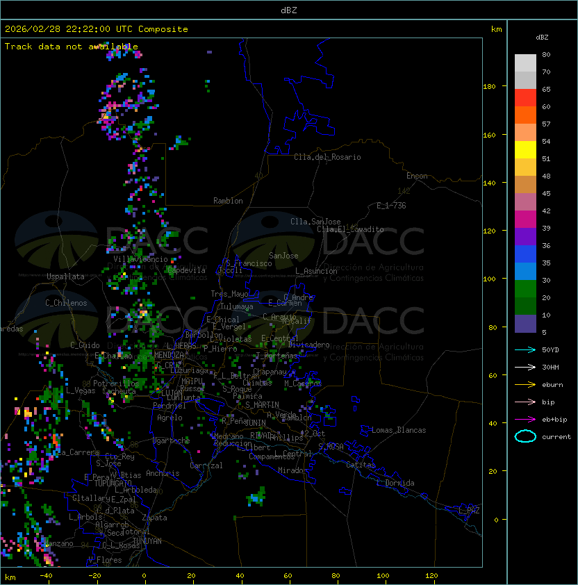Click the MENDOZA city label
This screenshot has width=578, height=585.
[169, 354]
